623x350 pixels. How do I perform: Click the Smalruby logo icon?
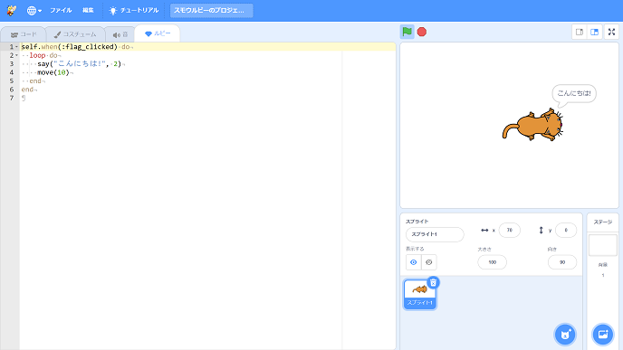tap(12, 10)
